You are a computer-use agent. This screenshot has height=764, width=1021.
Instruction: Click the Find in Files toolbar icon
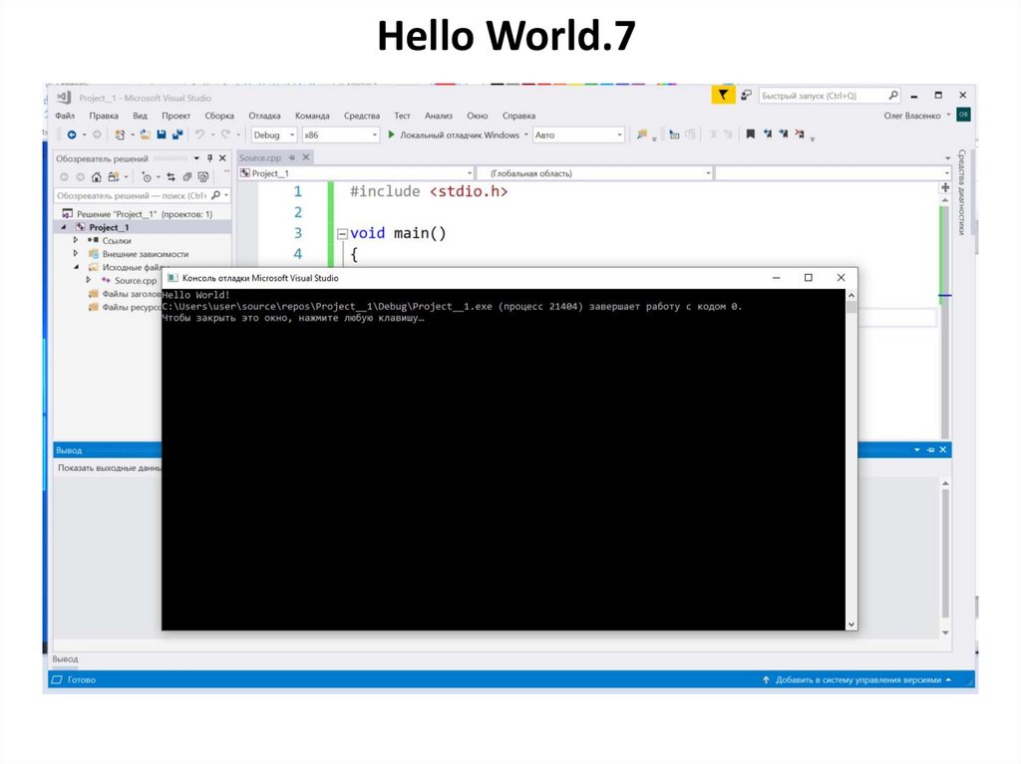click(x=642, y=134)
